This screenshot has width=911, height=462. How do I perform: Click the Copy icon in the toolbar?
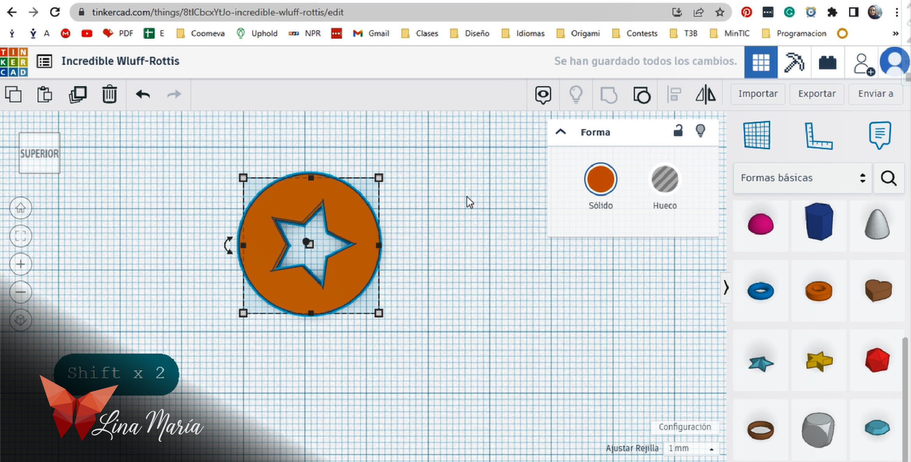(14, 94)
